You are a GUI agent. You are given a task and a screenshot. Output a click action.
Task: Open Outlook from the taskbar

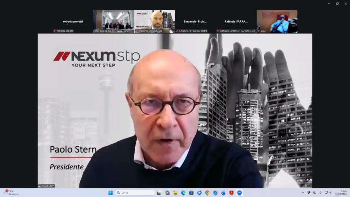tap(223, 193)
